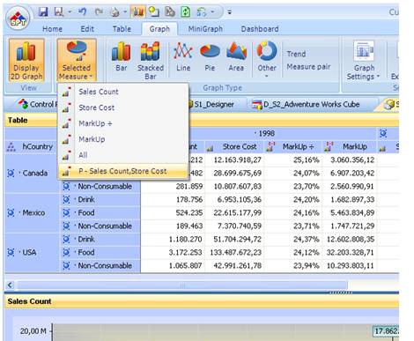Click the scrollbar left arrow button

(10, 285)
